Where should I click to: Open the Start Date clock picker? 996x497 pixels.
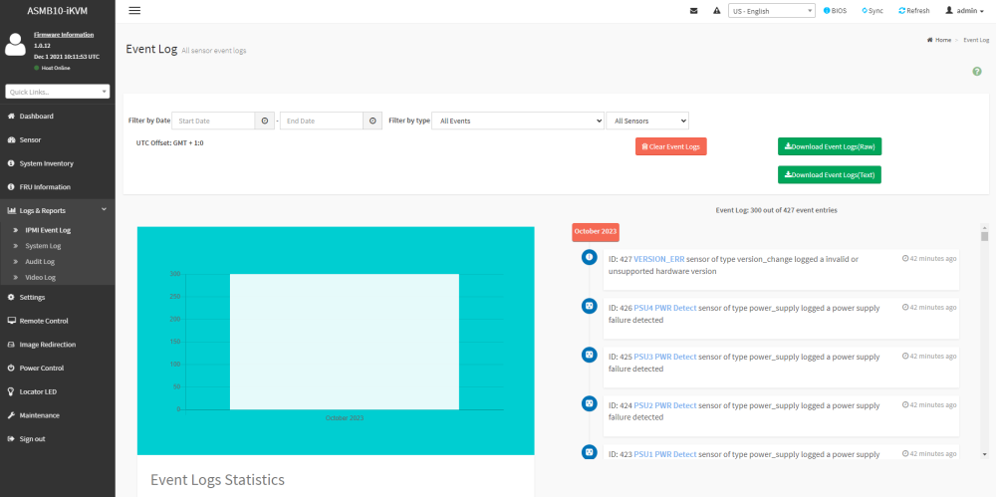tap(265, 121)
